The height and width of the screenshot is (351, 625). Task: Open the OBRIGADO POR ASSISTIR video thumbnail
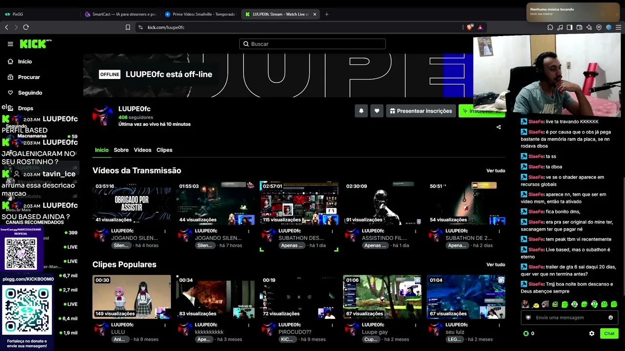click(132, 203)
